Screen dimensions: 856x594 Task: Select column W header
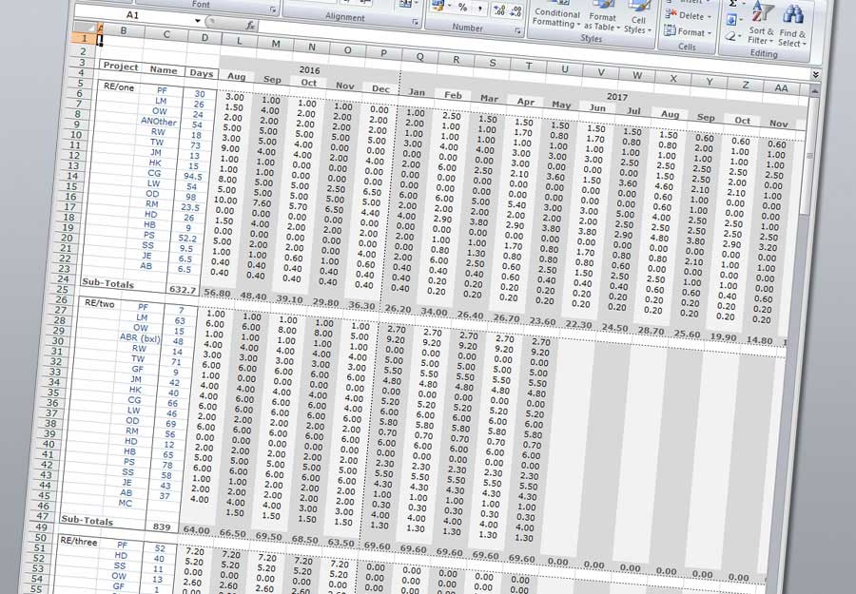tap(636, 75)
